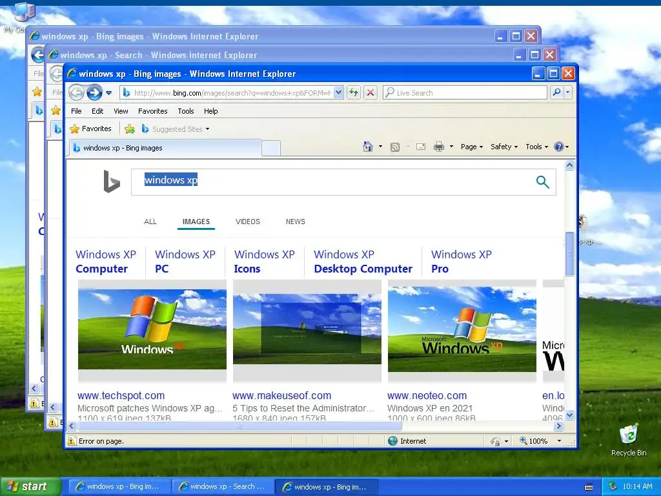Click the Read Mail icon in command bar
The width and height of the screenshot is (661, 496).
(x=421, y=147)
